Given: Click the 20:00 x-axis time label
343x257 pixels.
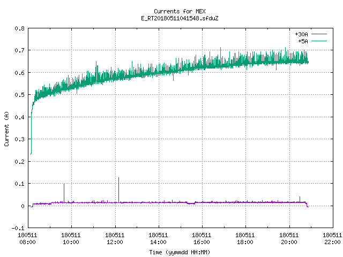Looking at the screenshot, I should coord(289,242).
